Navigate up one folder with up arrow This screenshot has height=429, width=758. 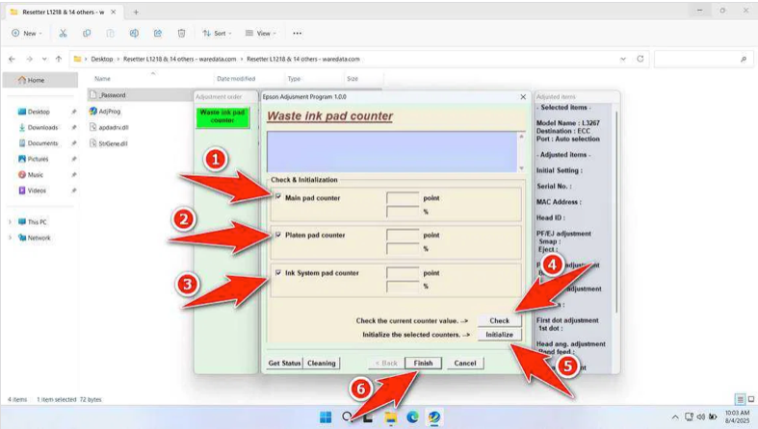pyautogui.click(x=58, y=59)
